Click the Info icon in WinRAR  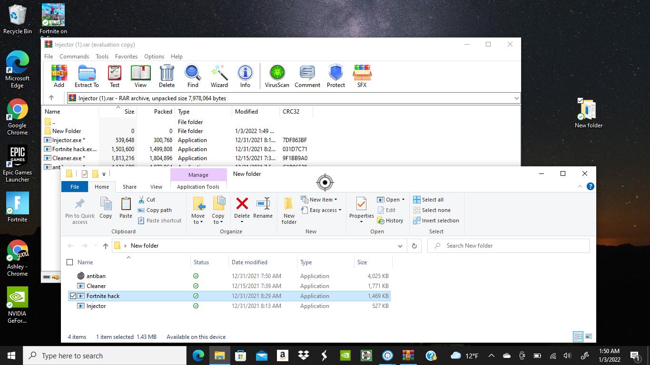click(245, 76)
